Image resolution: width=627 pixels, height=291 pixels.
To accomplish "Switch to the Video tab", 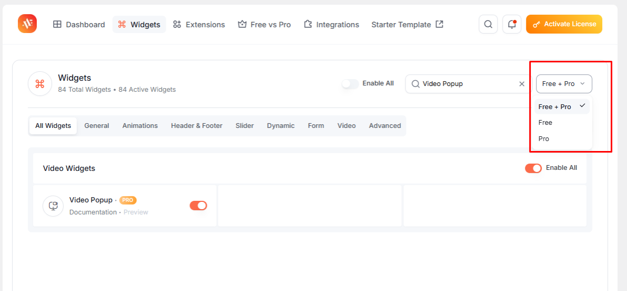I will pyautogui.click(x=347, y=126).
